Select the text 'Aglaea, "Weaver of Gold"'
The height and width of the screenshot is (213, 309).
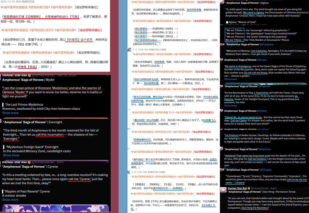point(243,22)
